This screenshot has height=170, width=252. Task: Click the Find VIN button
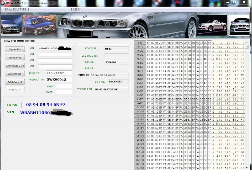pyautogui.click(x=15, y=90)
